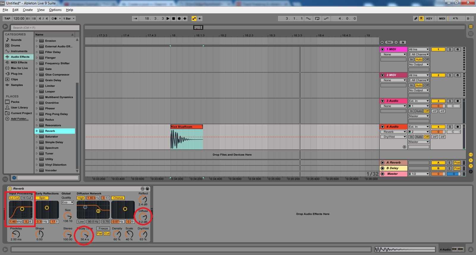Open the 1 Bar quantization menu
The height and width of the screenshot is (255, 476).
click(69, 18)
